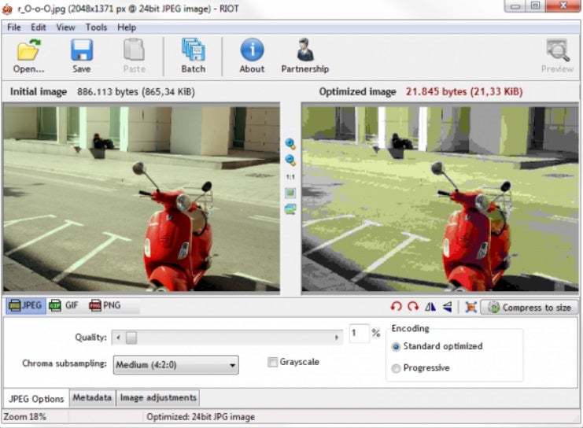Screen dimensions: 583x428
Task: Click the Open file toolbar icon
Action: 28,55
